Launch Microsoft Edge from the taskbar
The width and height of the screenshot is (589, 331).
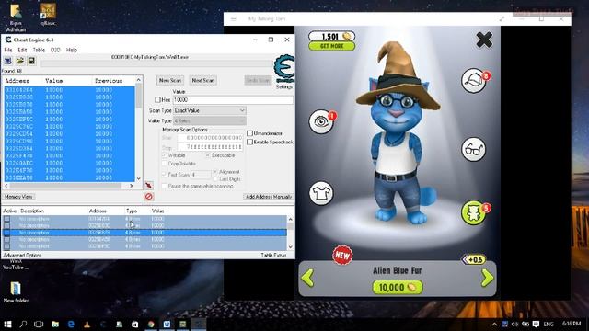tap(71, 325)
